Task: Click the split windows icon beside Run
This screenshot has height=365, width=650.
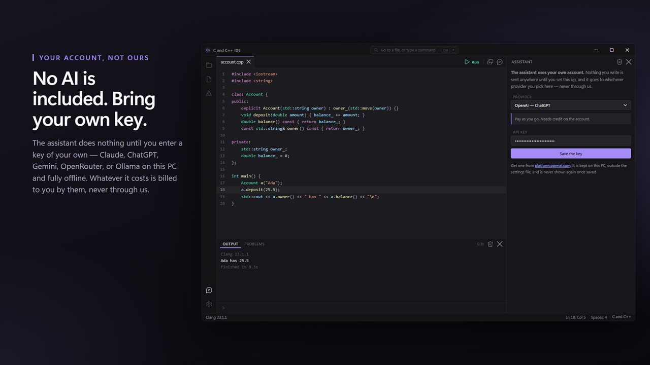Action: pyautogui.click(x=490, y=62)
